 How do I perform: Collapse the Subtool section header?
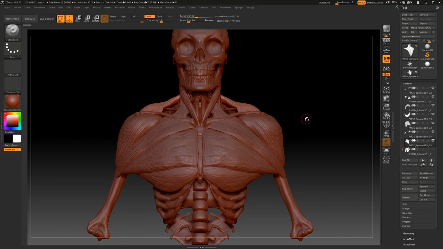click(x=407, y=84)
